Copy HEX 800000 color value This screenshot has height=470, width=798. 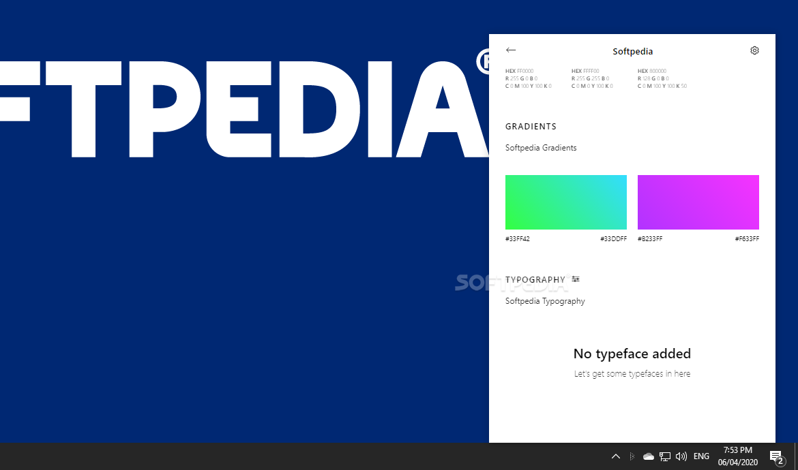pyautogui.click(x=652, y=71)
